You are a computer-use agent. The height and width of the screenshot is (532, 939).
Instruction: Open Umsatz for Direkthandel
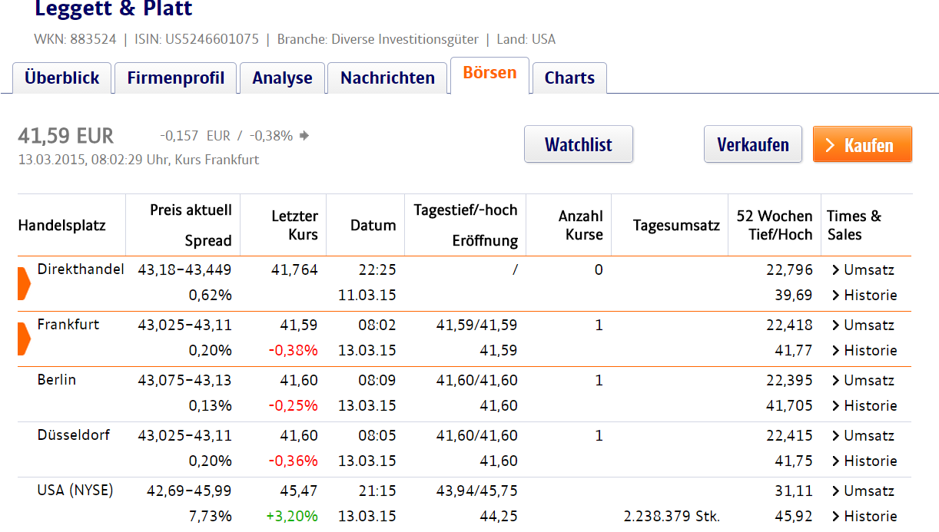pyautogui.click(x=863, y=269)
